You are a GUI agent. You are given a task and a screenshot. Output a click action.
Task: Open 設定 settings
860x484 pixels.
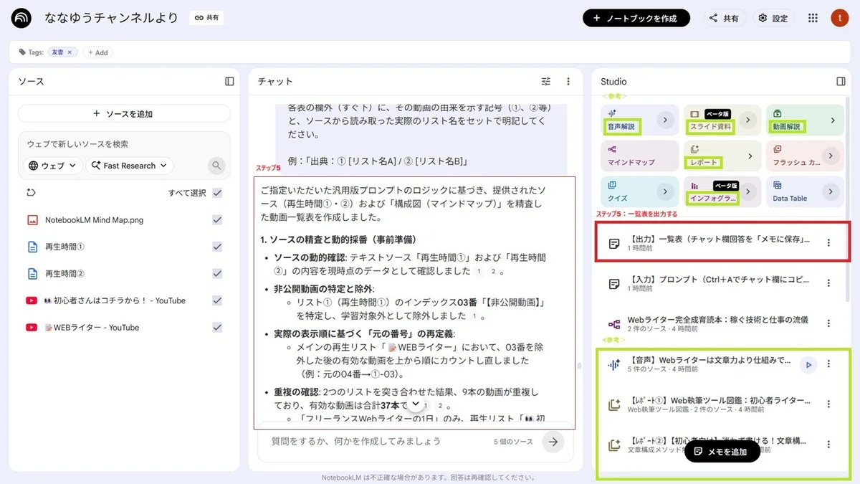(x=773, y=18)
